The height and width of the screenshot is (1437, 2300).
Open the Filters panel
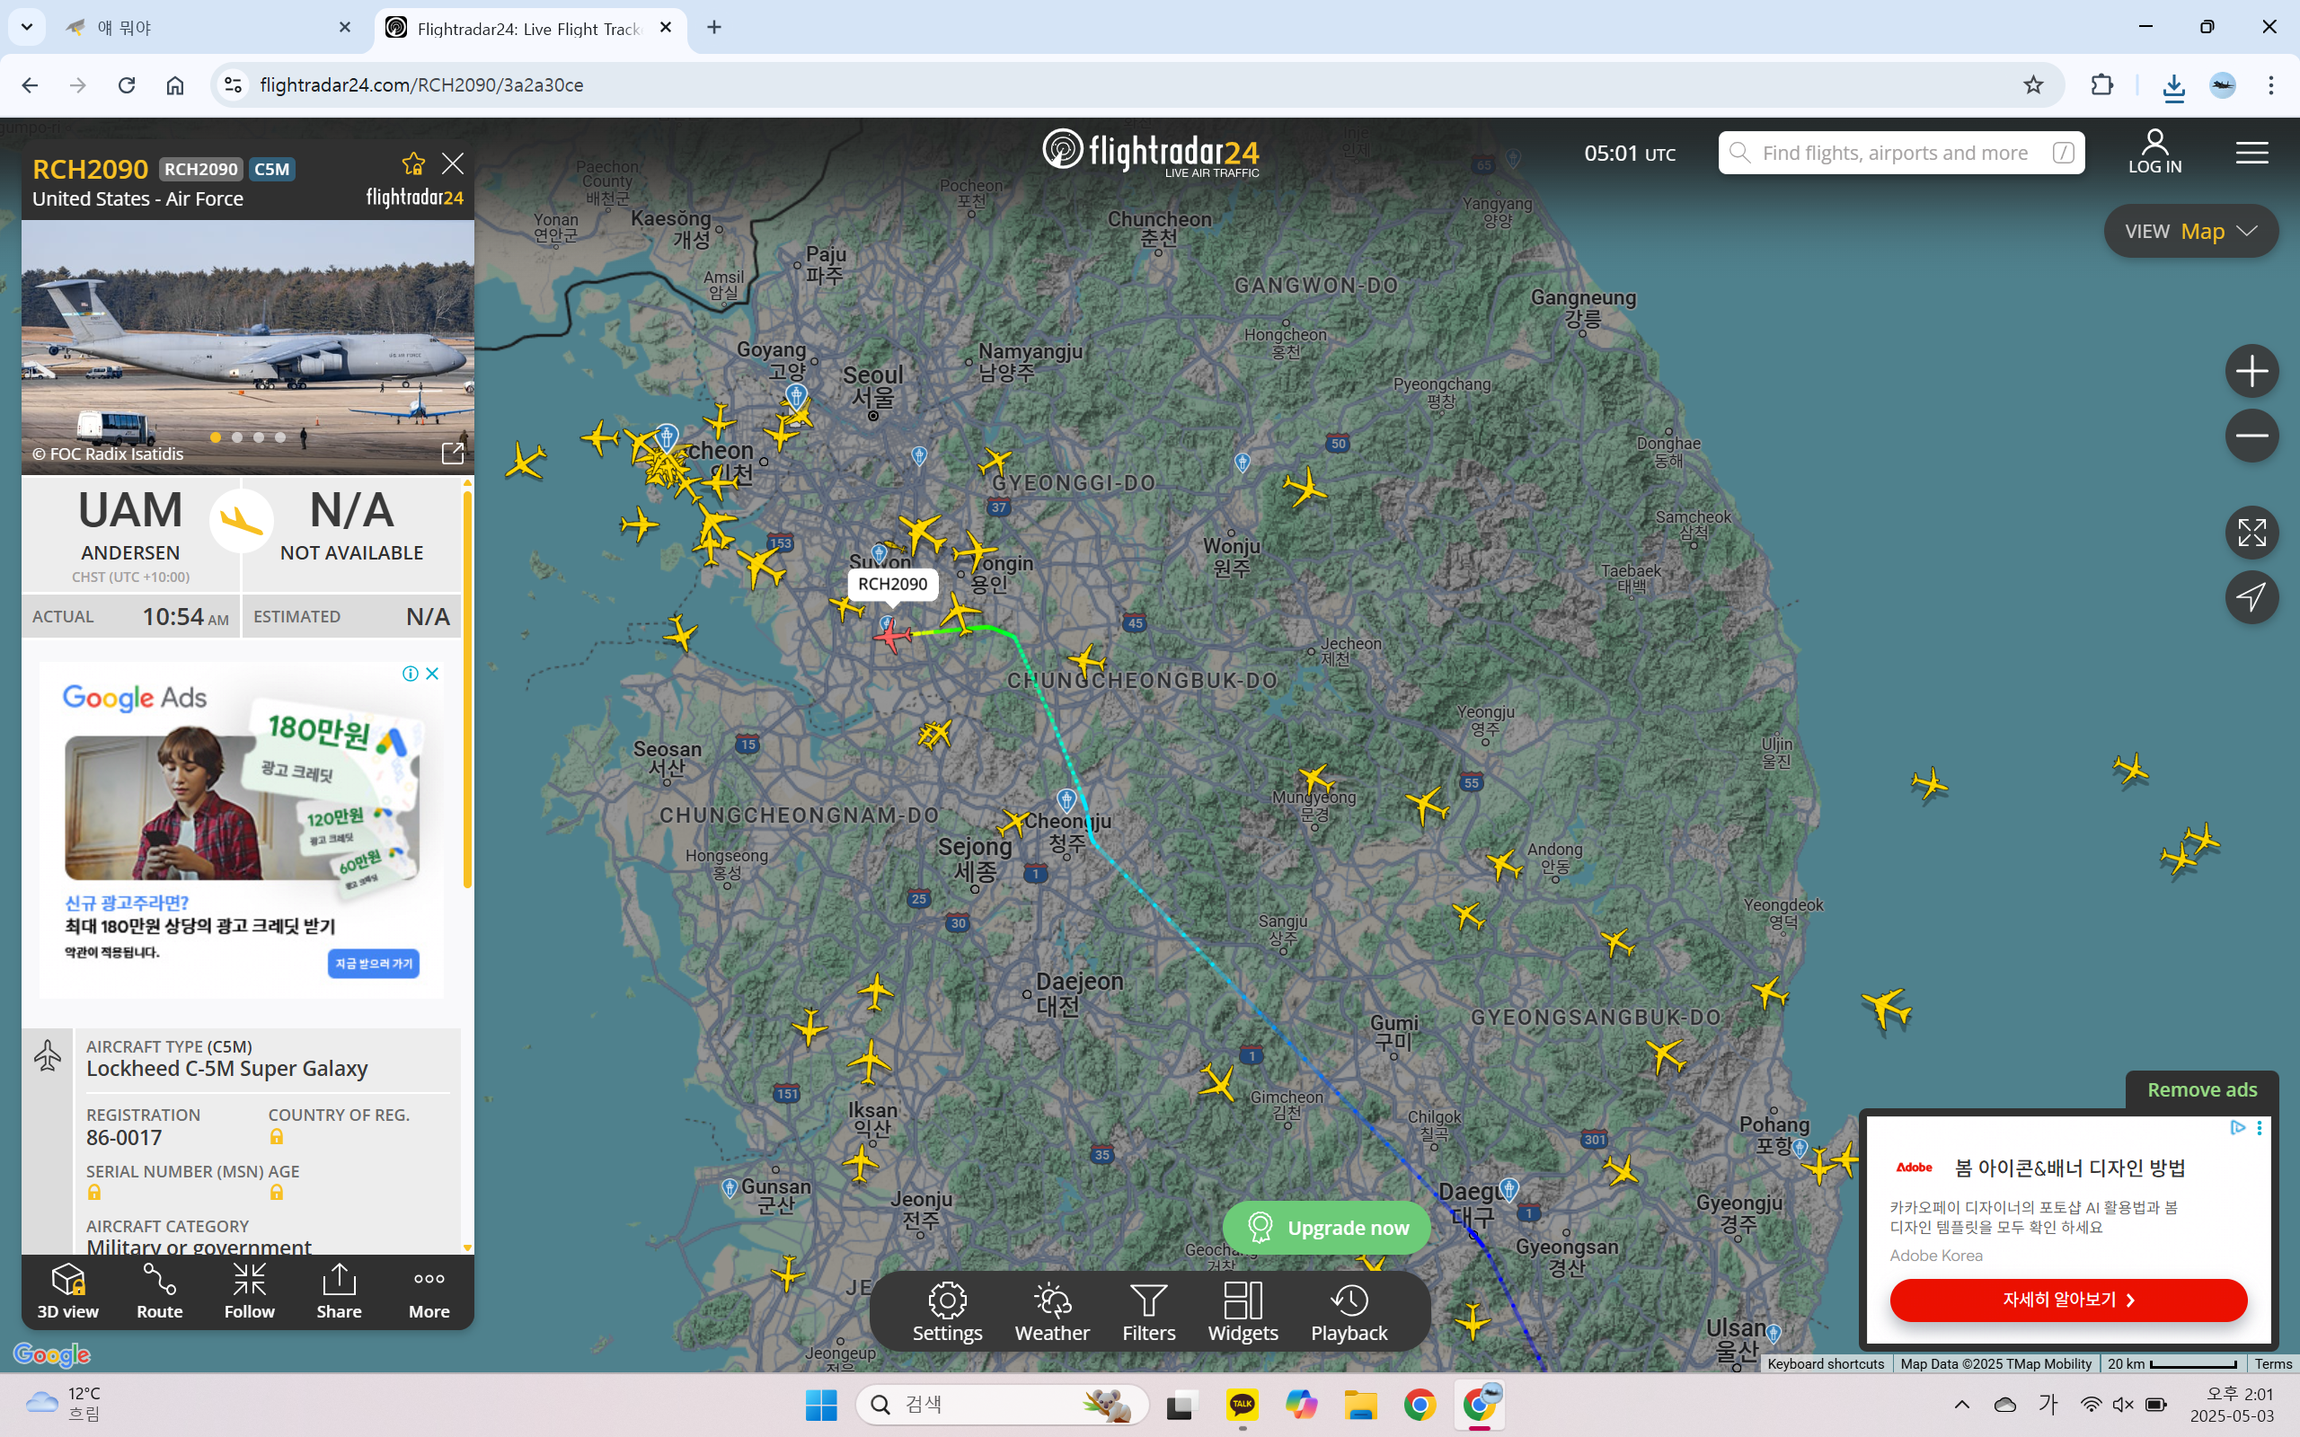coord(1148,1311)
